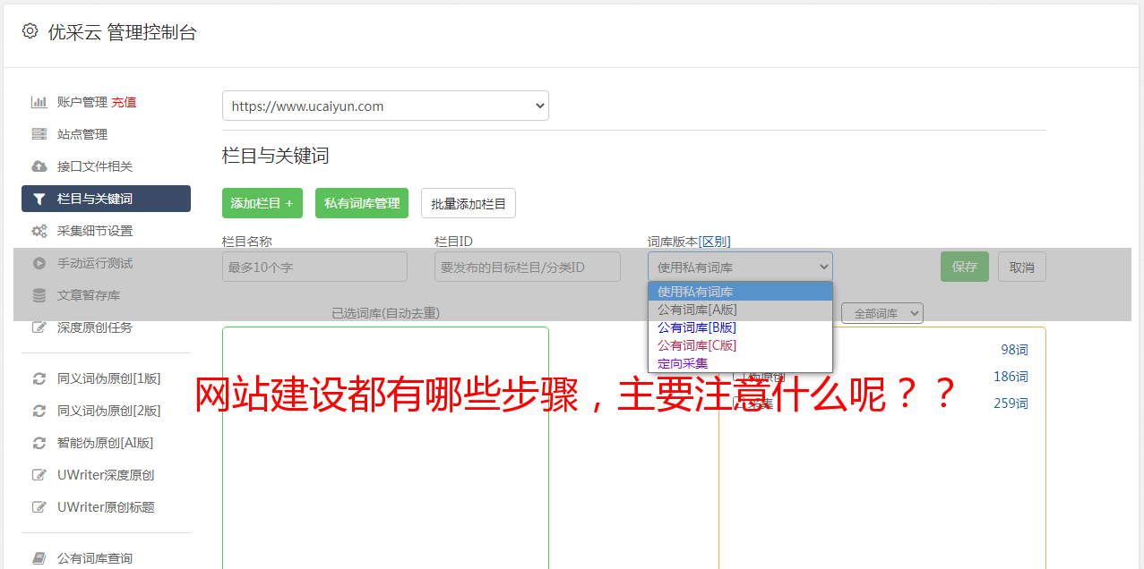Open 智能伪原创[AI版] tool

point(106,443)
